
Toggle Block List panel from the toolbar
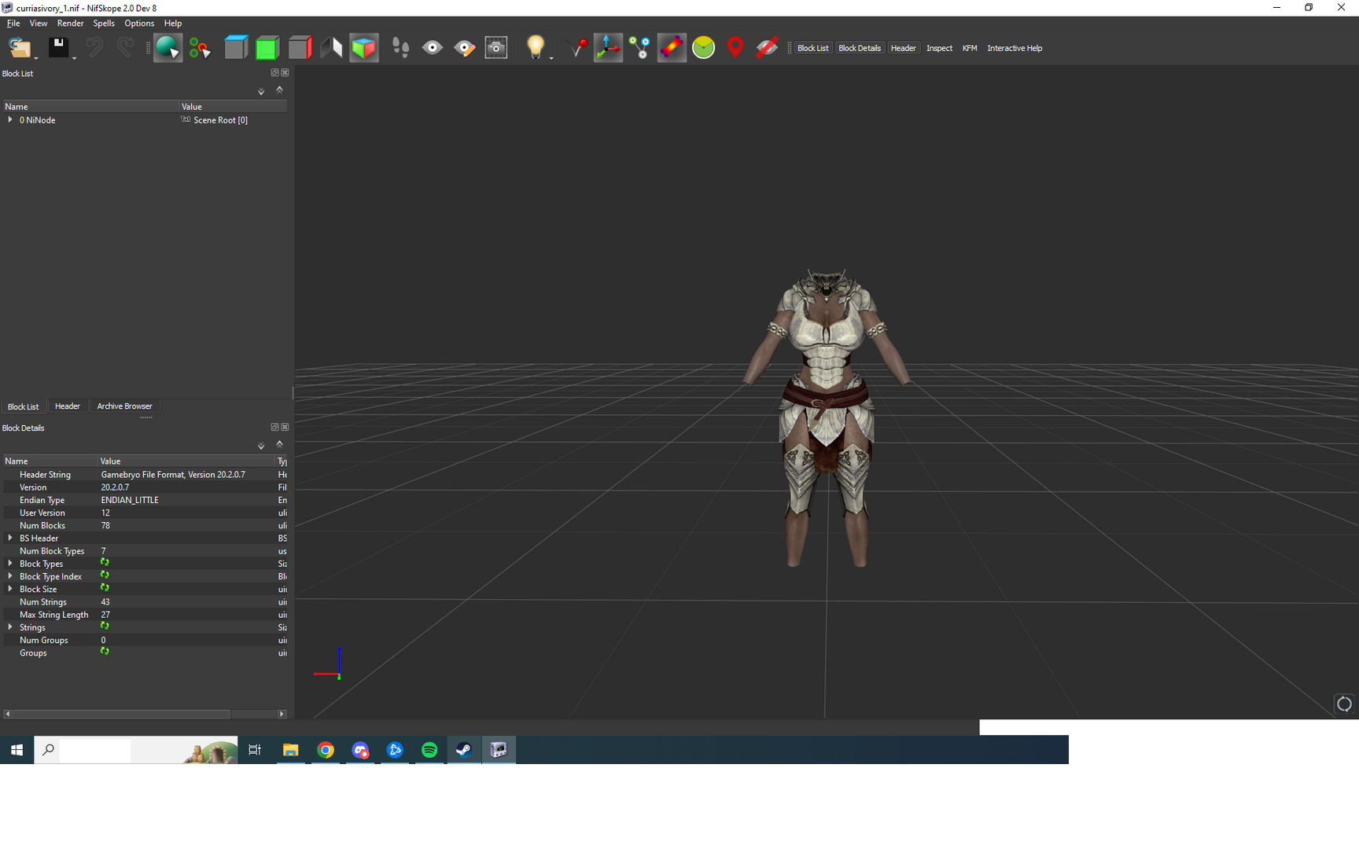812,48
